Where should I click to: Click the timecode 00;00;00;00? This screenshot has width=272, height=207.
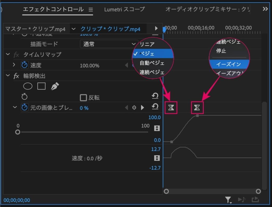[17, 200]
